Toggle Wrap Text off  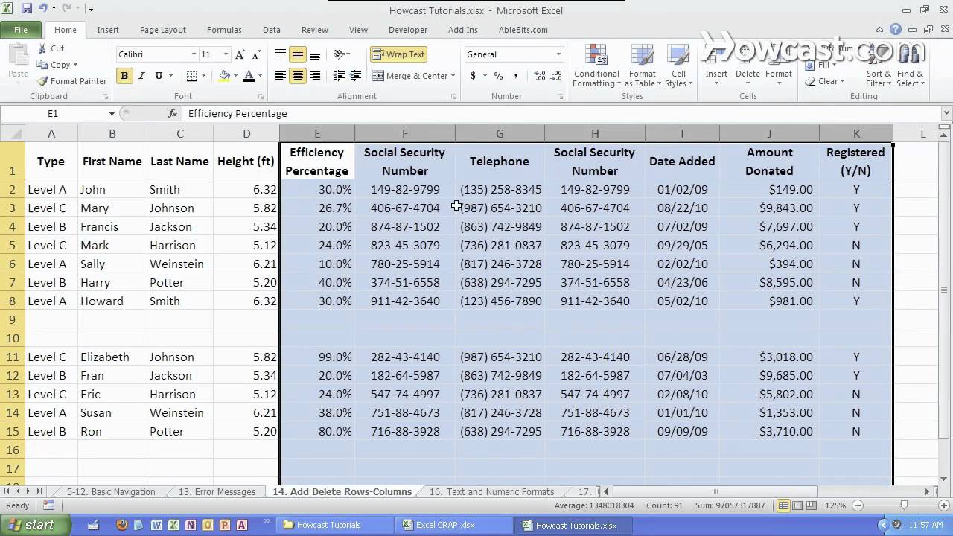coord(399,54)
